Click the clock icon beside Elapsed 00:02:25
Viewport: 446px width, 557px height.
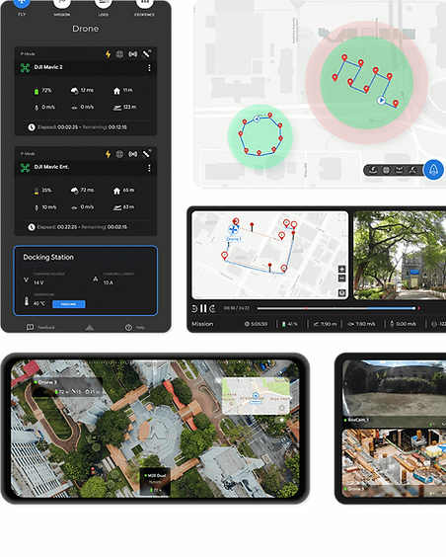[x=32, y=126]
